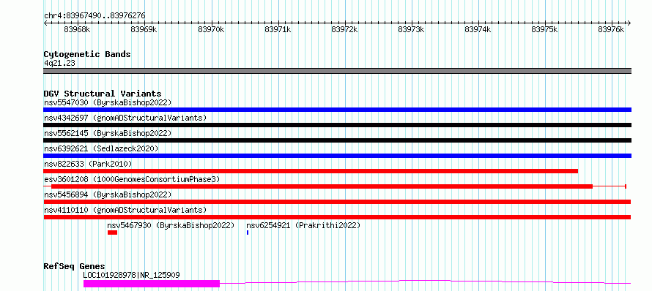The height and width of the screenshot is (291, 652).
Task: Click the ruler's right arrow end
Action: coord(629,23)
